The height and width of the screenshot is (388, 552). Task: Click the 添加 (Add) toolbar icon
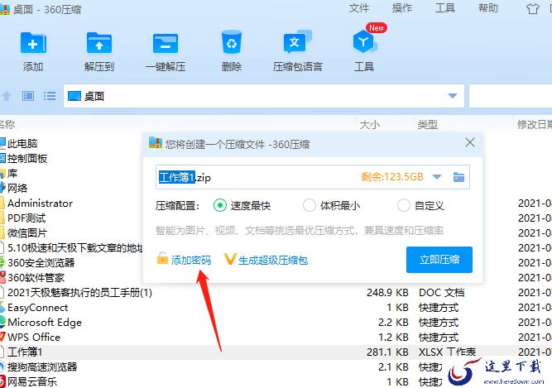click(33, 43)
